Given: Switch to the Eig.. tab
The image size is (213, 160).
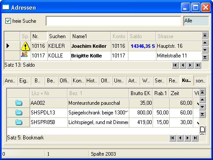Looking at the screenshot, I should point(24,81).
